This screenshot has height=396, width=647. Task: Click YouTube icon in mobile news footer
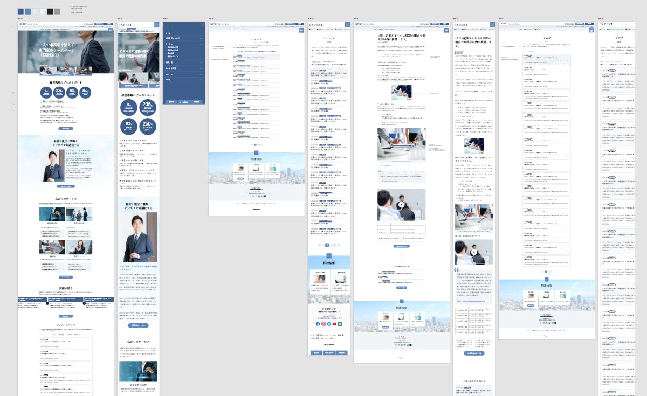(334, 324)
